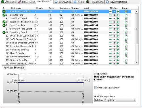The width and height of the screenshot is (142, 108).
Task: Increase offset for Spin Retry Count
Action: click(x=118, y=32)
